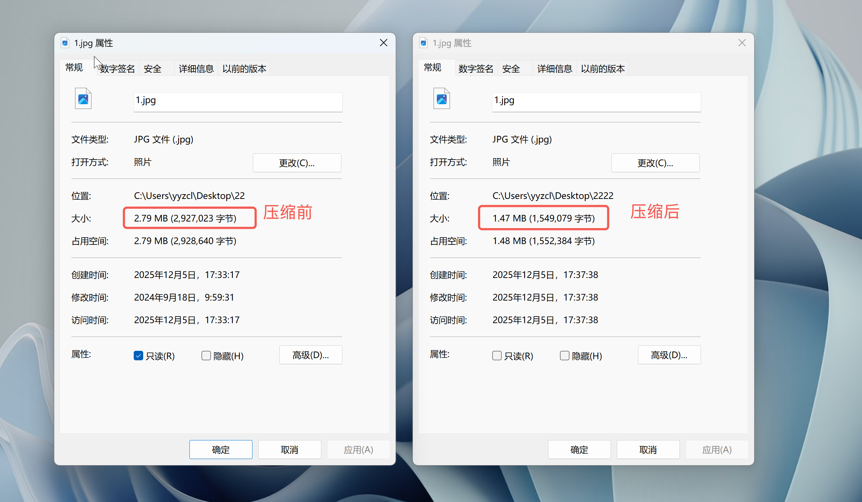Click the JPG file icon in right dialog
862x502 pixels.
click(x=442, y=99)
